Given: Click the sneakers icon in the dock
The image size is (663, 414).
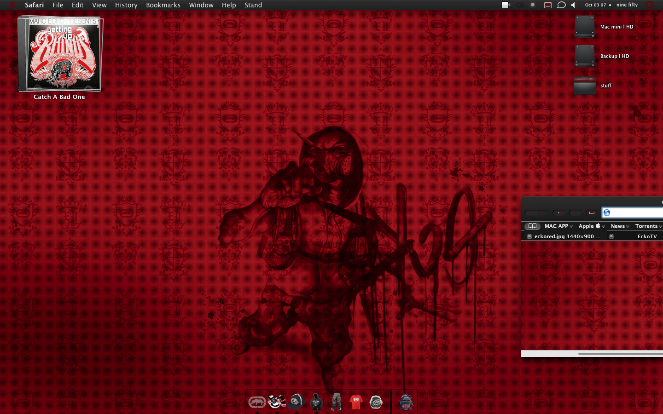Looking at the screenshot, I should click(277, 402).
